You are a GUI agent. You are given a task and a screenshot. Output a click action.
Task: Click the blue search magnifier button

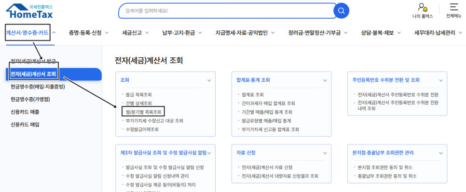click(341, 11)
